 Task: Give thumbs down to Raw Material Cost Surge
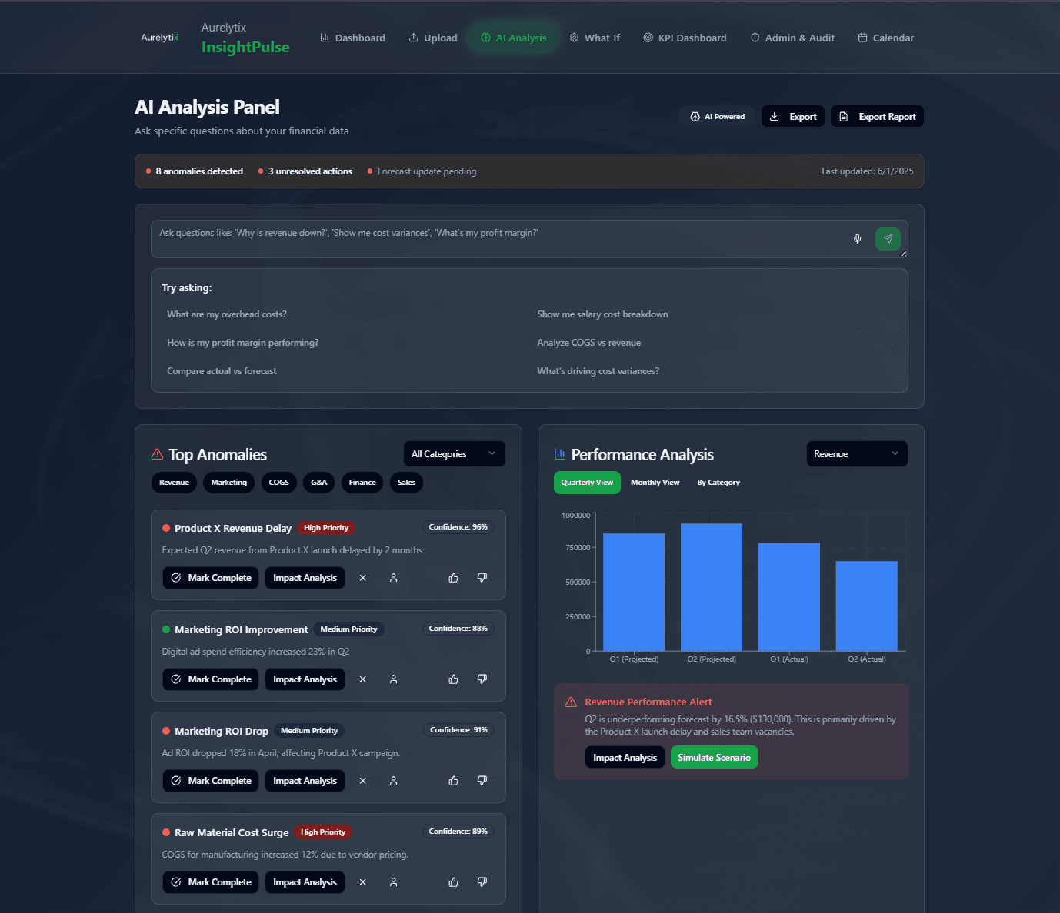click(482, 881)
